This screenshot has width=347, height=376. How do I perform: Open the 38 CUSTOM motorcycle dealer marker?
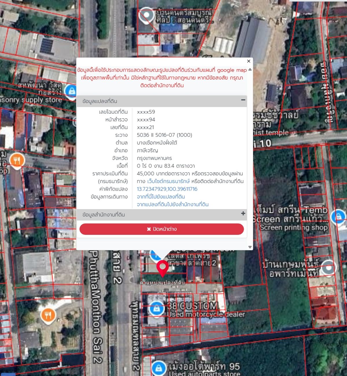click(x=156, y=308)
